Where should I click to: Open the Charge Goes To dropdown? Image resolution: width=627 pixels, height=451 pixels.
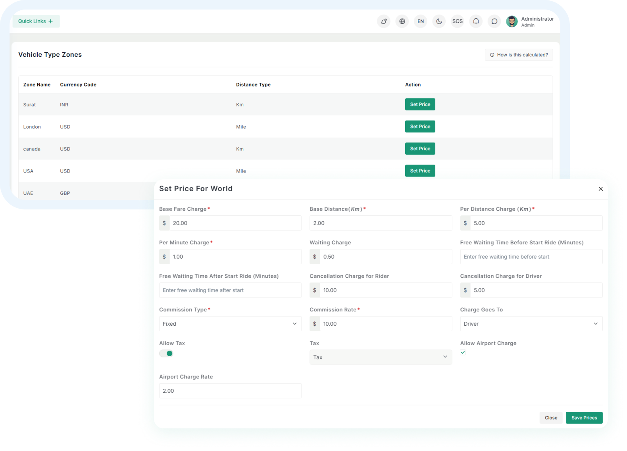click(531, 324)
